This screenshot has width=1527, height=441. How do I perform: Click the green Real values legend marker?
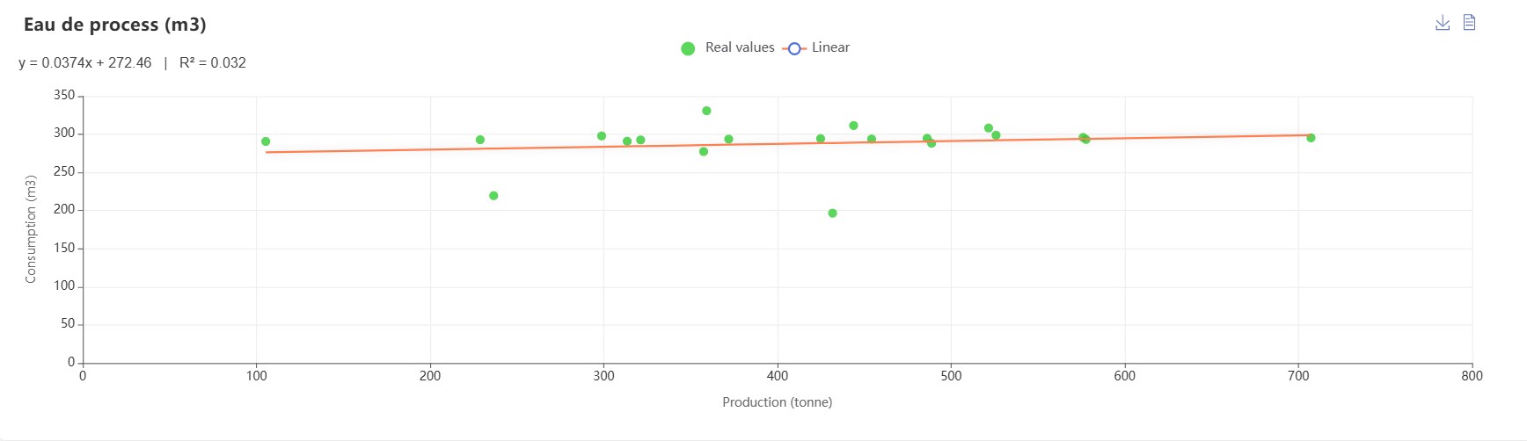(688, 48)
